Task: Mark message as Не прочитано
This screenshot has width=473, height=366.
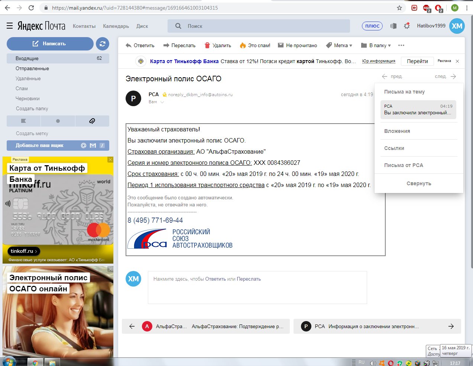Action: (x=298, y=45)
